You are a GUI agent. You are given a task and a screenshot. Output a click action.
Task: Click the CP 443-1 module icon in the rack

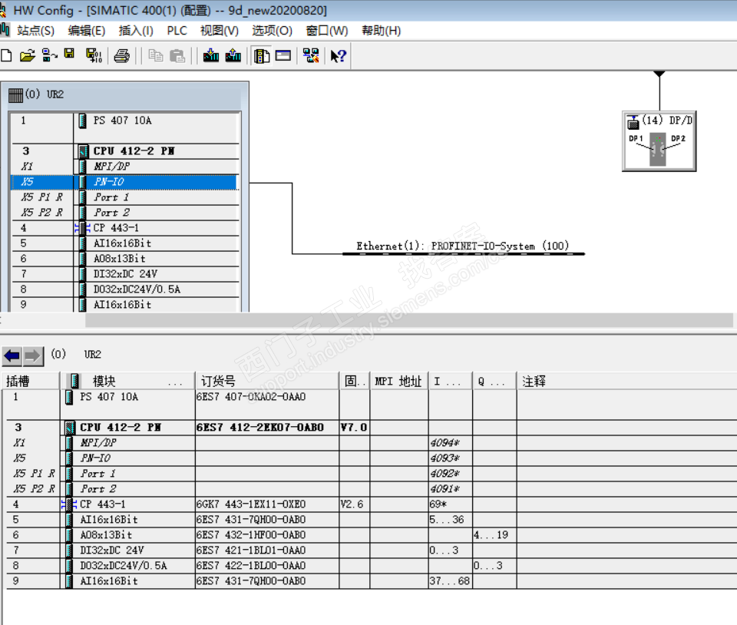click(83, 228)
